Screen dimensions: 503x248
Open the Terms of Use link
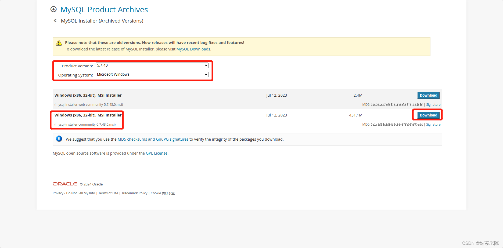108,193
